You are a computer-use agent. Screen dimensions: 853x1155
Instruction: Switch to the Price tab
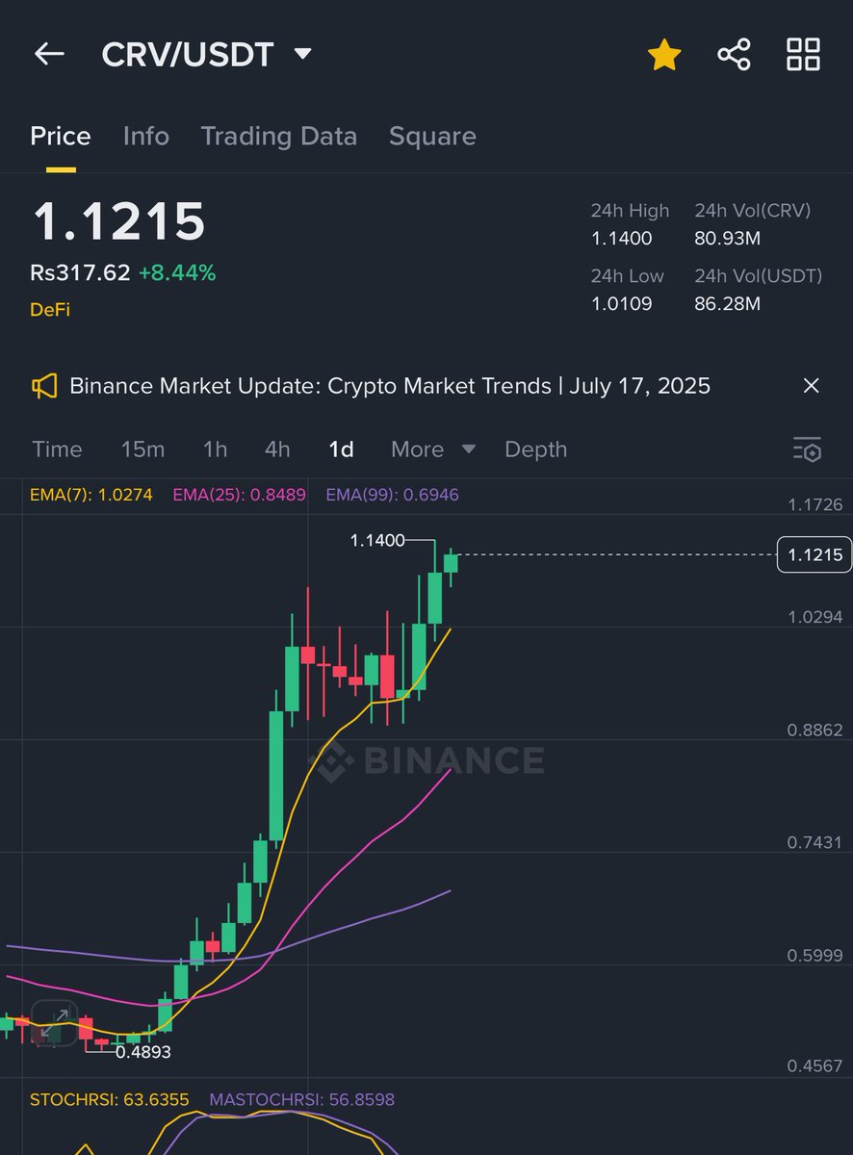tap(61, 137)
